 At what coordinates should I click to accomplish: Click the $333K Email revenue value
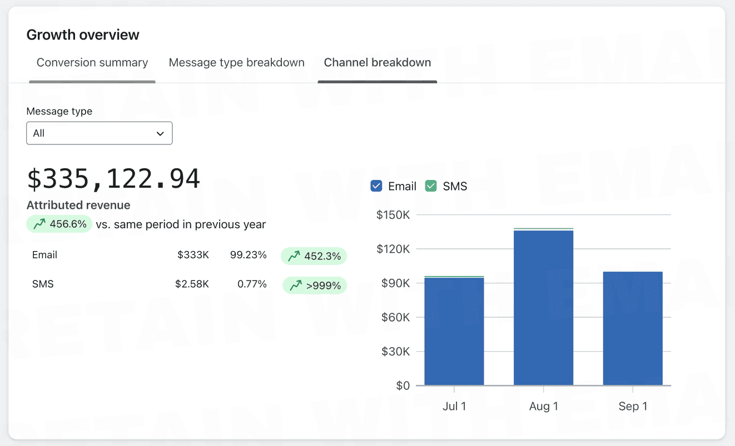(x=193, y=255)
